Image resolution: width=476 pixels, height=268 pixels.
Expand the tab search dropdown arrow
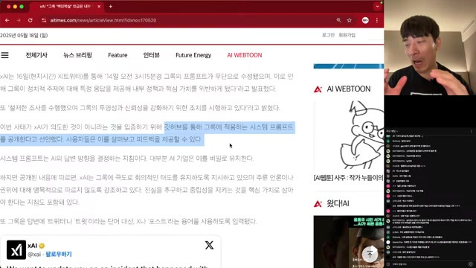(x=377, y=7)
